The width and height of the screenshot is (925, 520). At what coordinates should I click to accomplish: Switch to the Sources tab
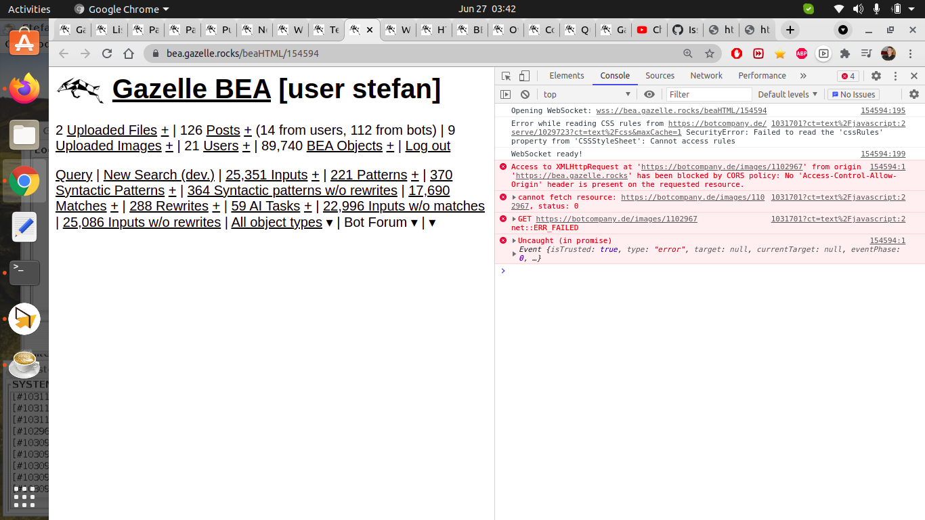(660, 76)
